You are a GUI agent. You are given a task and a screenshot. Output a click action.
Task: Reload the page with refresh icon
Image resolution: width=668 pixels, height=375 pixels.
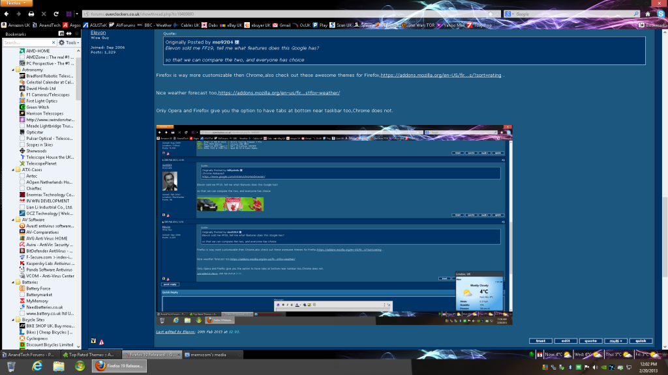click(x=56, y=14)
